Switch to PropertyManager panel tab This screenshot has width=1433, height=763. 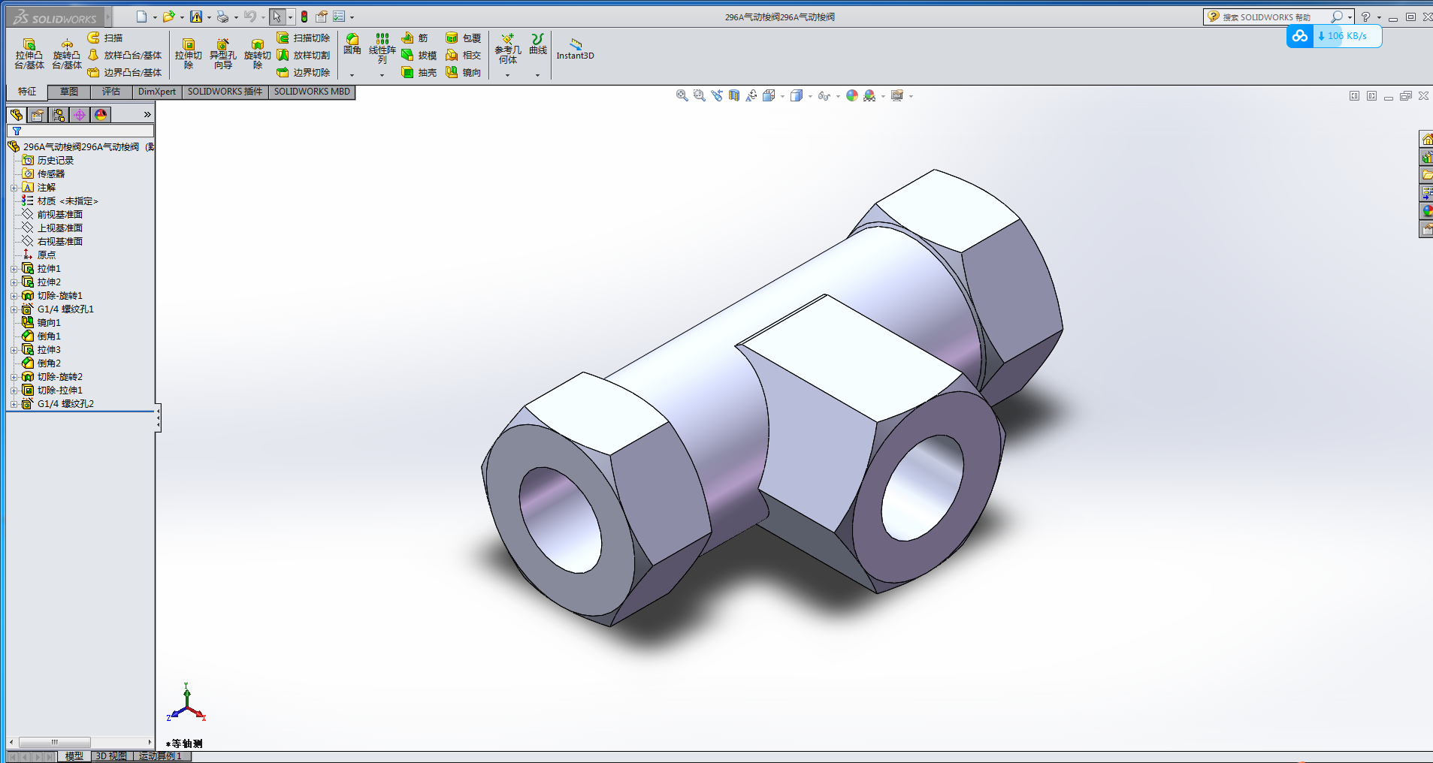click(x=38, y=114)
